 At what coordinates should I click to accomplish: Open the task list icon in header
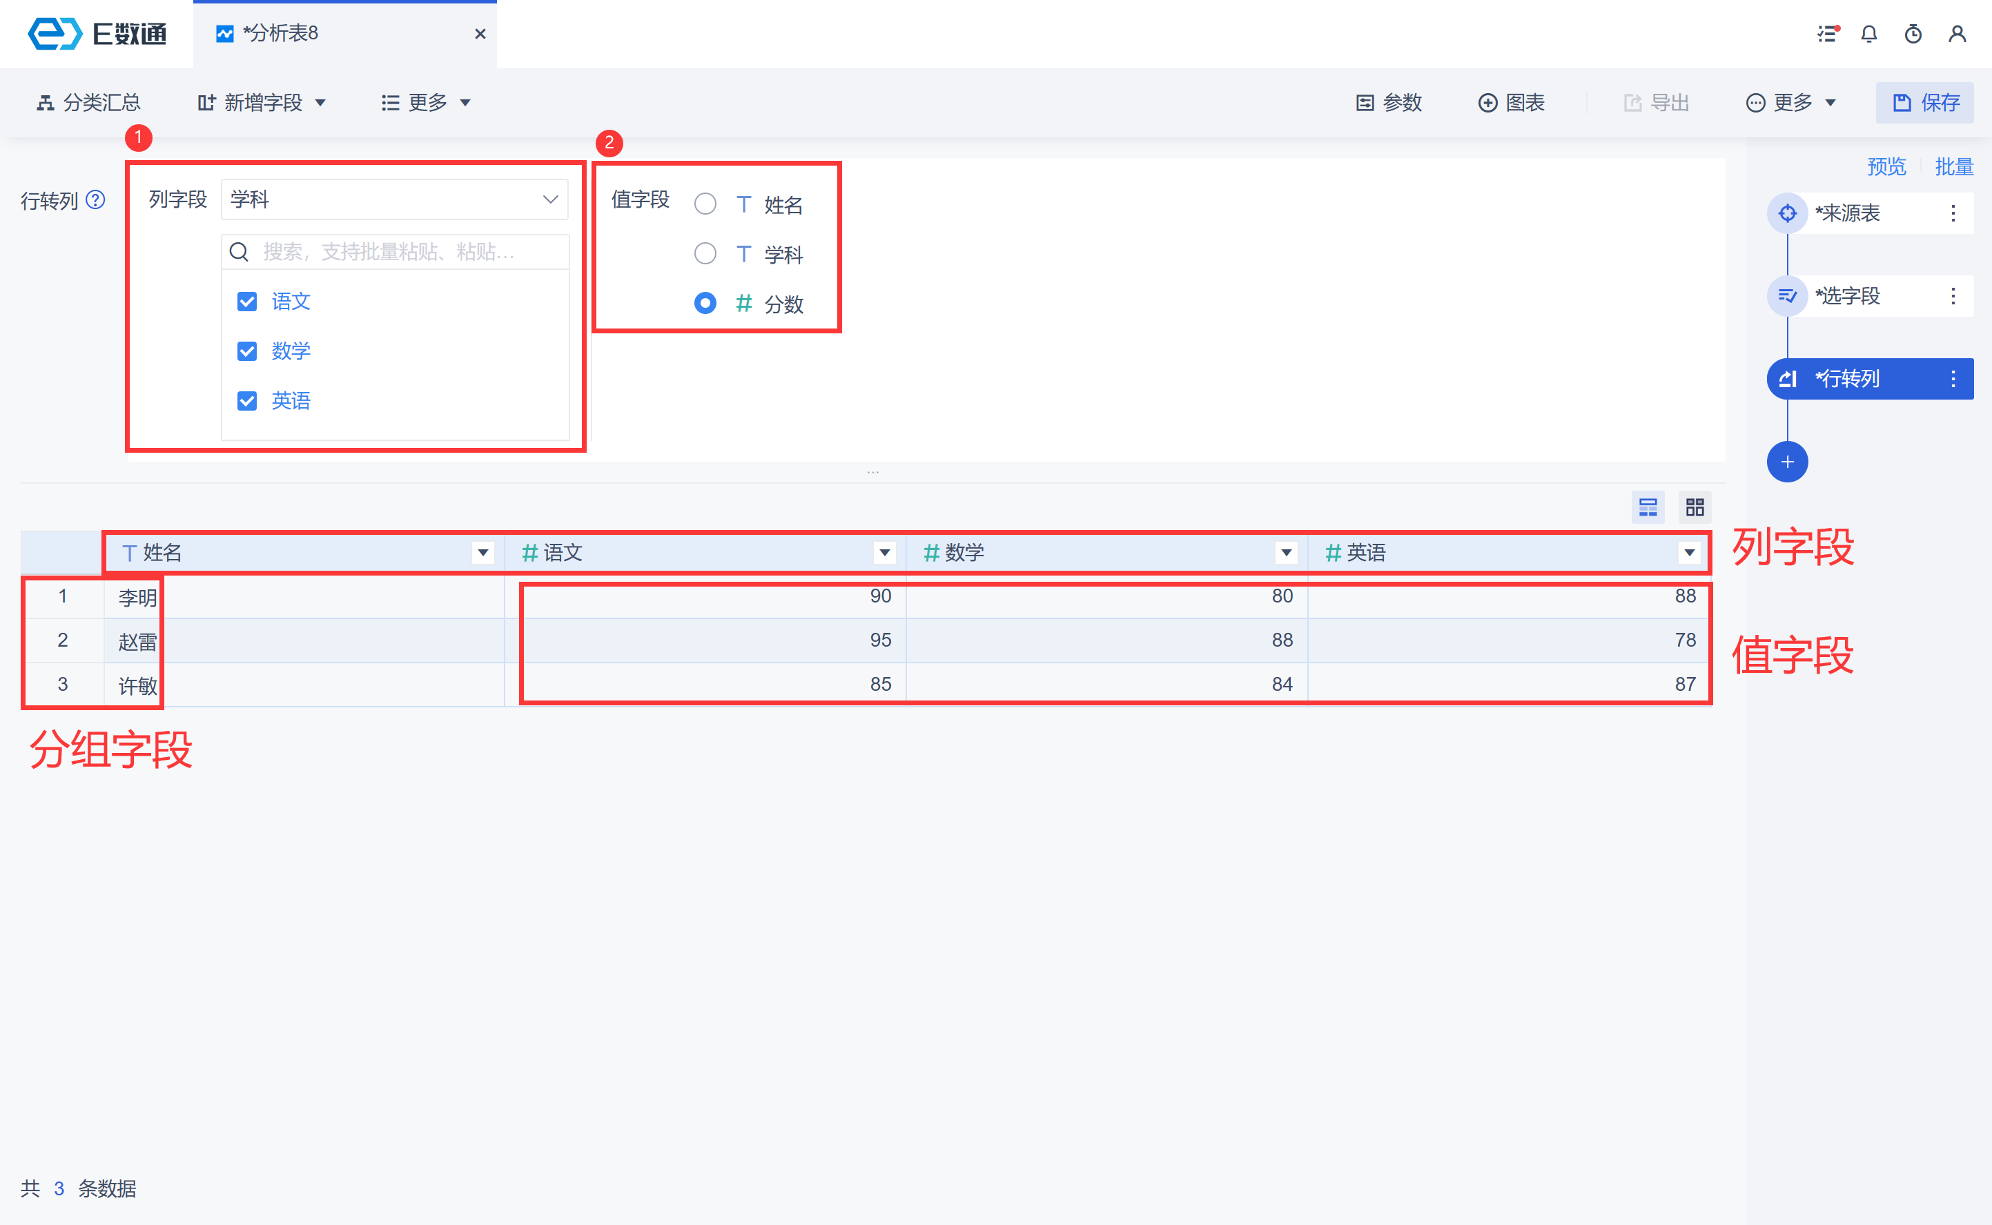1828,34
